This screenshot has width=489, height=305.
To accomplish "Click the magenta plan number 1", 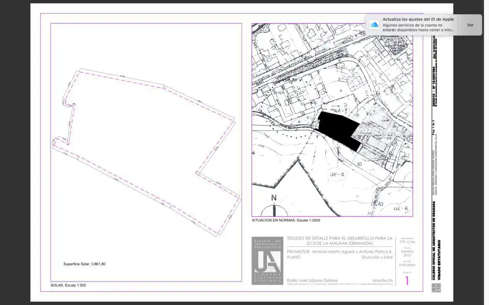I will (407, 281).
